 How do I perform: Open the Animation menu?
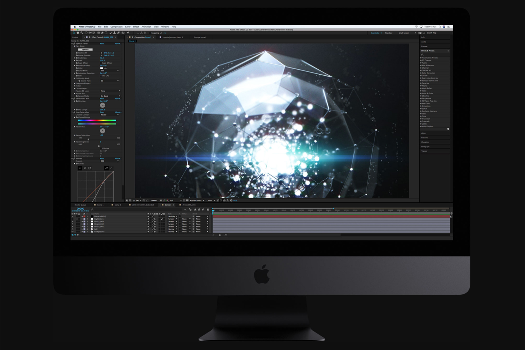click(146, 27)
